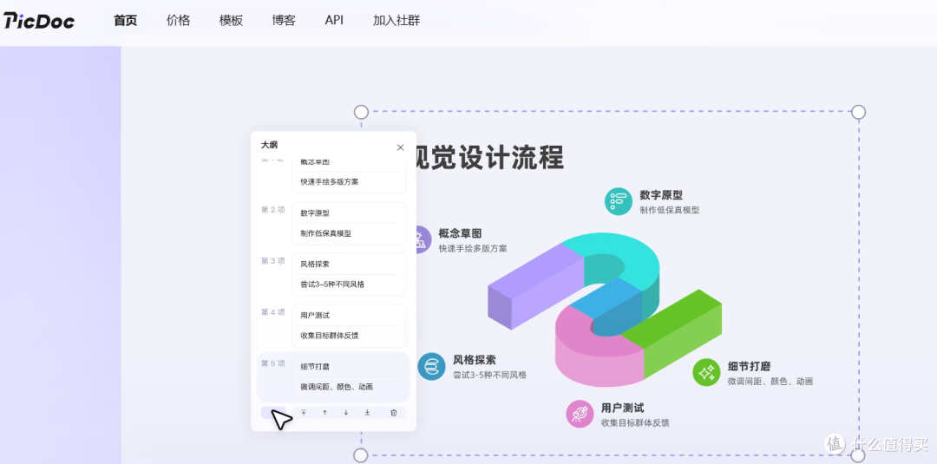The width and height of the screenshot is (937, 464).
Task: Edit outline description 收集目标群体反馈
Action: pos(330,336)
